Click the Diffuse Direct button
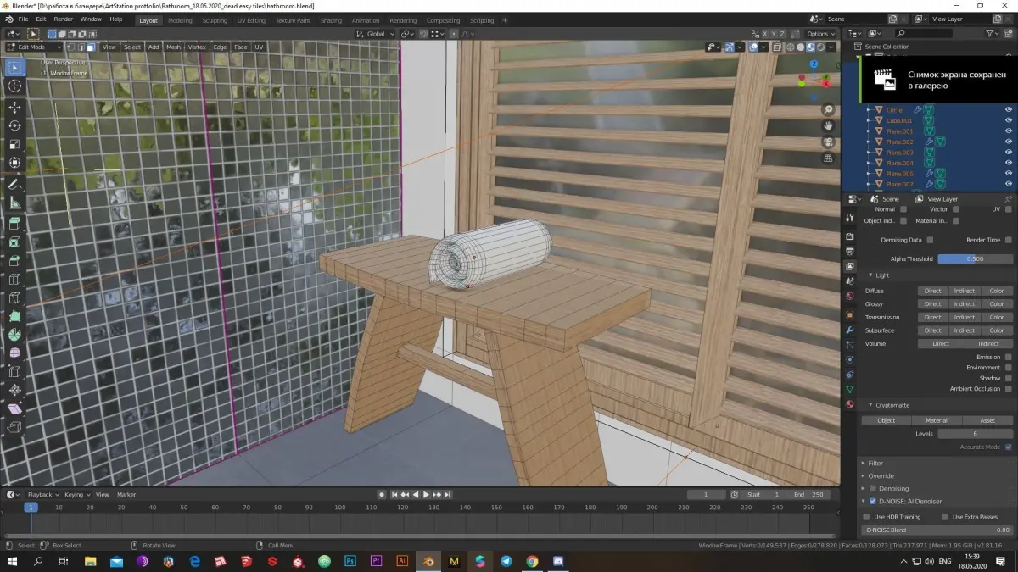 [932, 291]
